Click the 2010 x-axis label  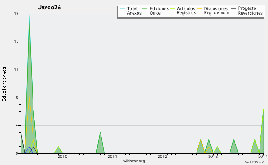pos(63,156)
